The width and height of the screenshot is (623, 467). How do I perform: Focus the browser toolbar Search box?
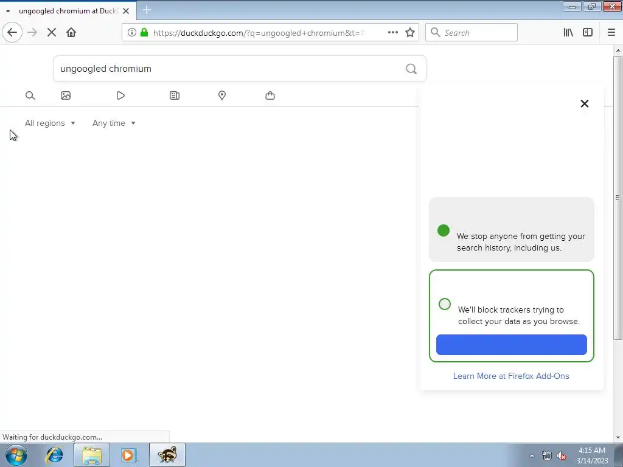pyautogui.click(x=472, y=33)
